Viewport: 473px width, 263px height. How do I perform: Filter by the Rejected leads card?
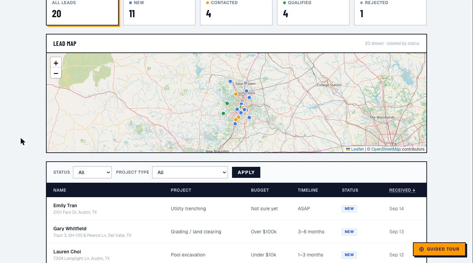390,12
